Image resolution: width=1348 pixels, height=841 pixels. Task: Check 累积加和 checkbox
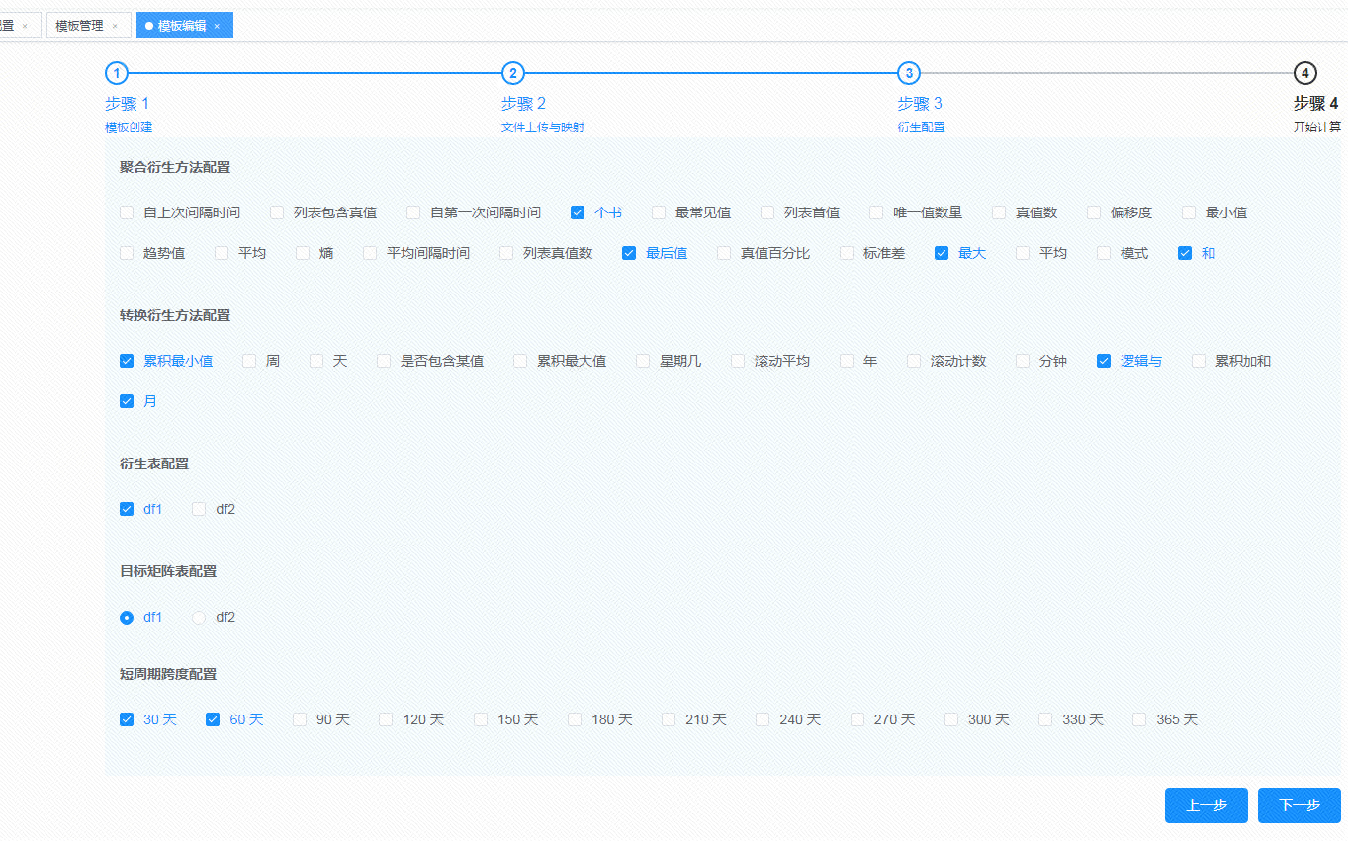pos(1199,361)
